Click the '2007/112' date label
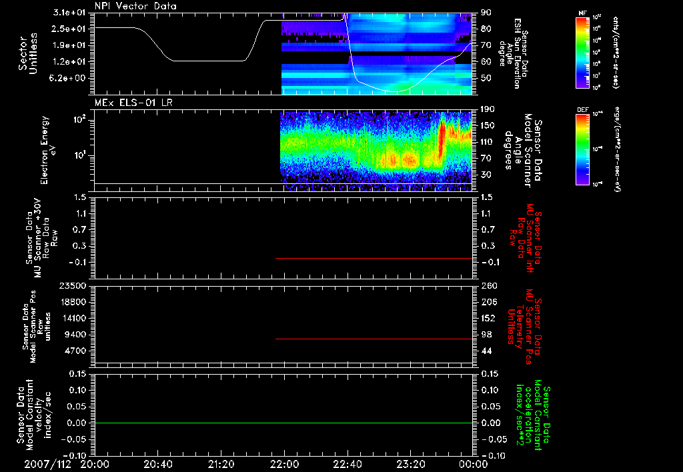The image size is (683, 472). coord(47,464)
